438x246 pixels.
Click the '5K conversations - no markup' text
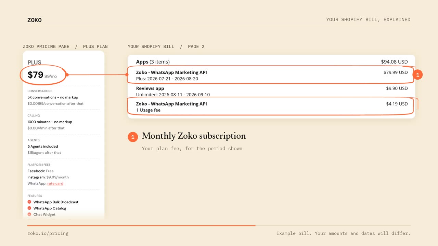(x=53, y=97)
